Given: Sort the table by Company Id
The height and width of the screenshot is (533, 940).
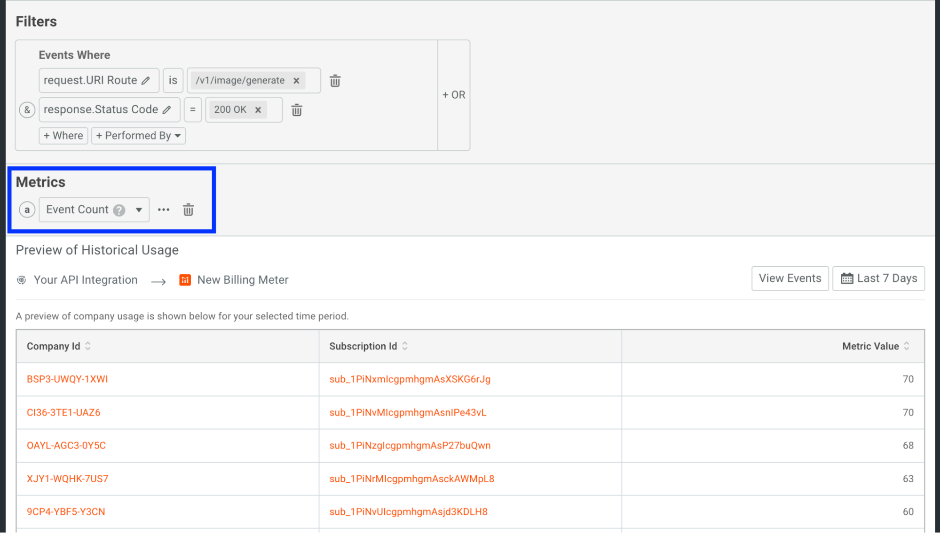Looking at the screenshot, I should click(x=87, y=346).
